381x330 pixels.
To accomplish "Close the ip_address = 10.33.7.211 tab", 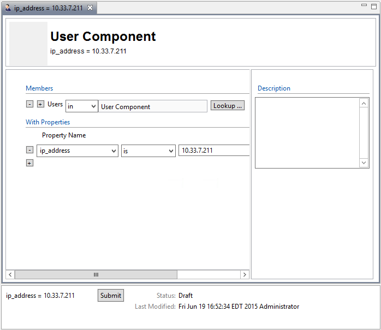I will click(90, 8).
